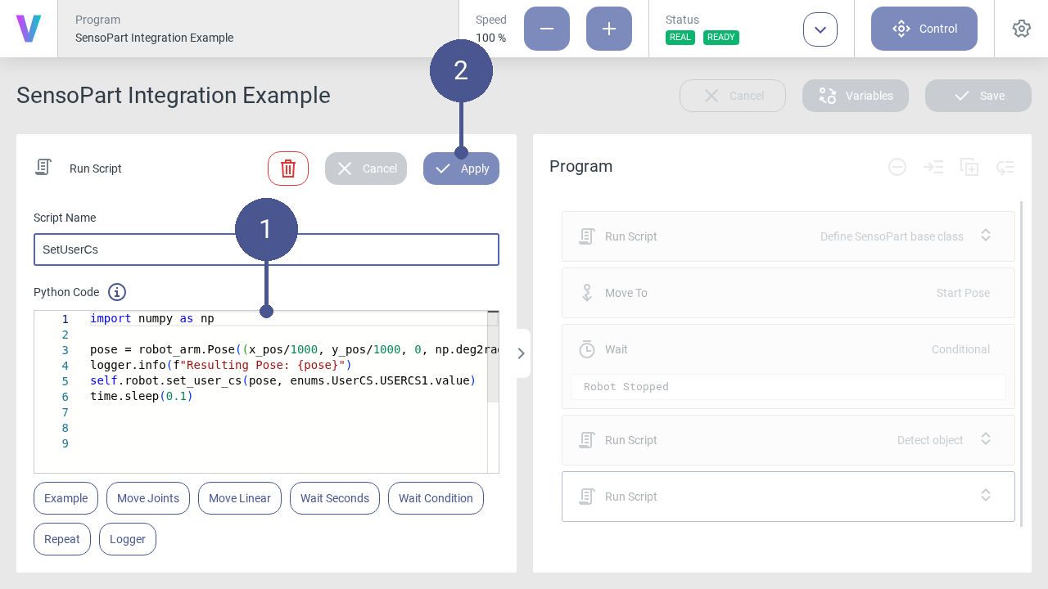Click the Move To step icon
This screenshot has height=589, width=1048.
pyautogui.click(x=586, y=293)
